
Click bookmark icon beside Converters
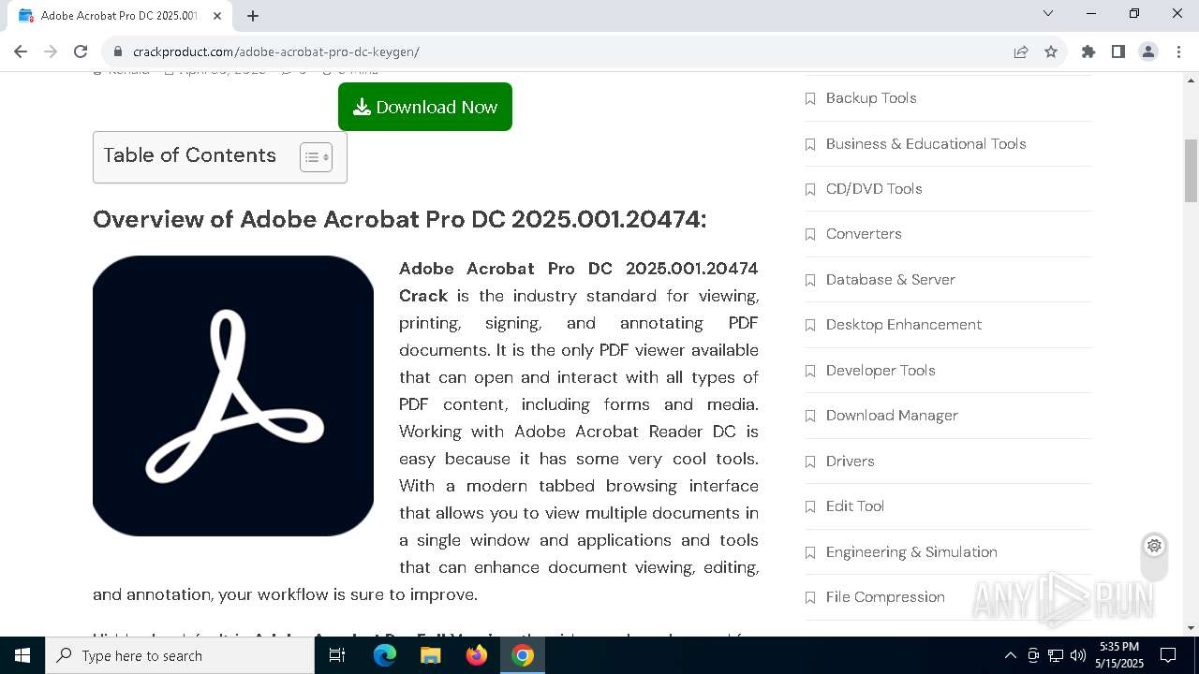coord(810,234)
